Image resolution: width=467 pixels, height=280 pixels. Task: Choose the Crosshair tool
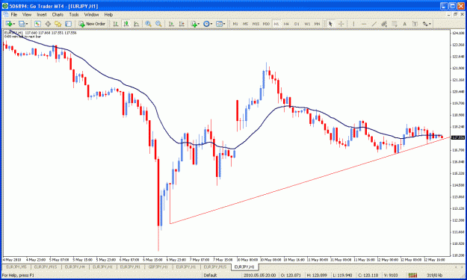(341, 24)
